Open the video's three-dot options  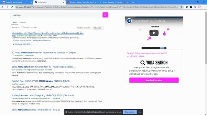pyautogui.click(x=178, y=21)
